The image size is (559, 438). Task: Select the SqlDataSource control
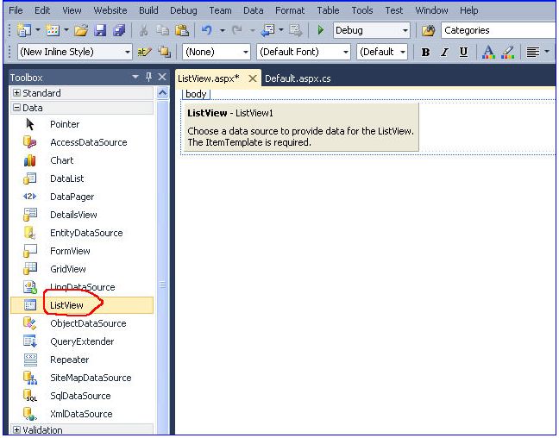pos(82,396)
